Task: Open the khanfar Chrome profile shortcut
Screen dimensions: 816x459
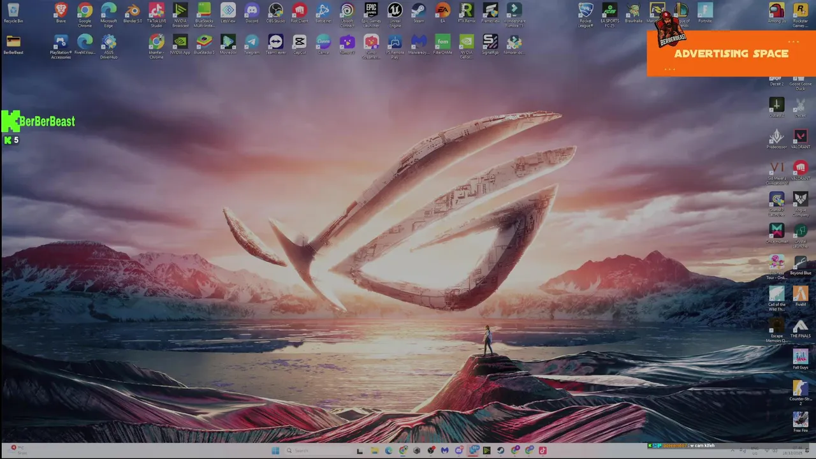Action: (x=156, y=46)
